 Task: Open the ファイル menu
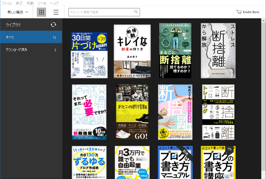[x=7, y=3]
